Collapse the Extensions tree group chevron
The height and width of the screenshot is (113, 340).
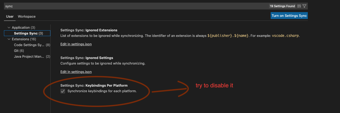[x=9, y=39]
